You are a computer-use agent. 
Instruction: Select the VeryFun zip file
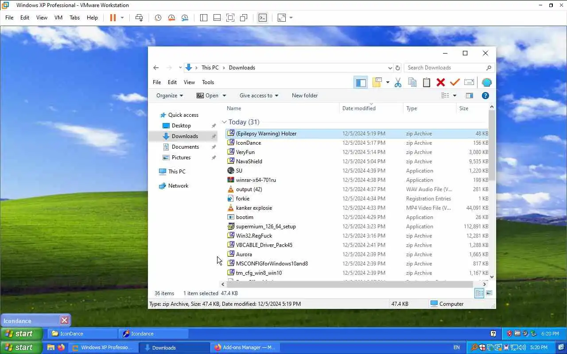click(357, 152)
